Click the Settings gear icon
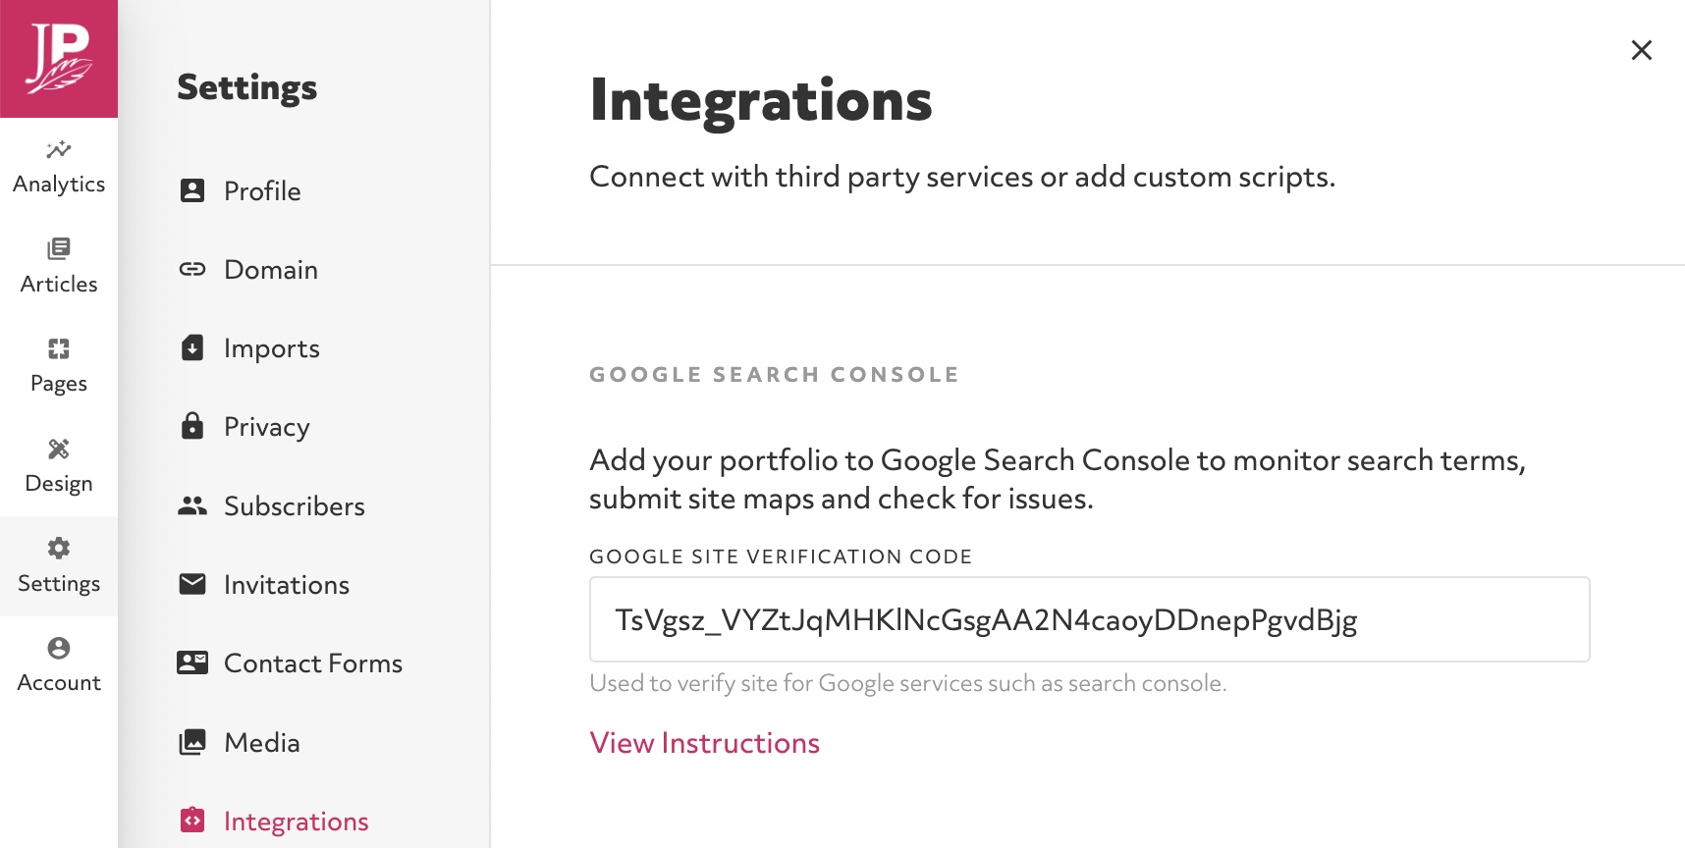The width and height of the screenshot is (1685, 848). [x=59, y=548]
